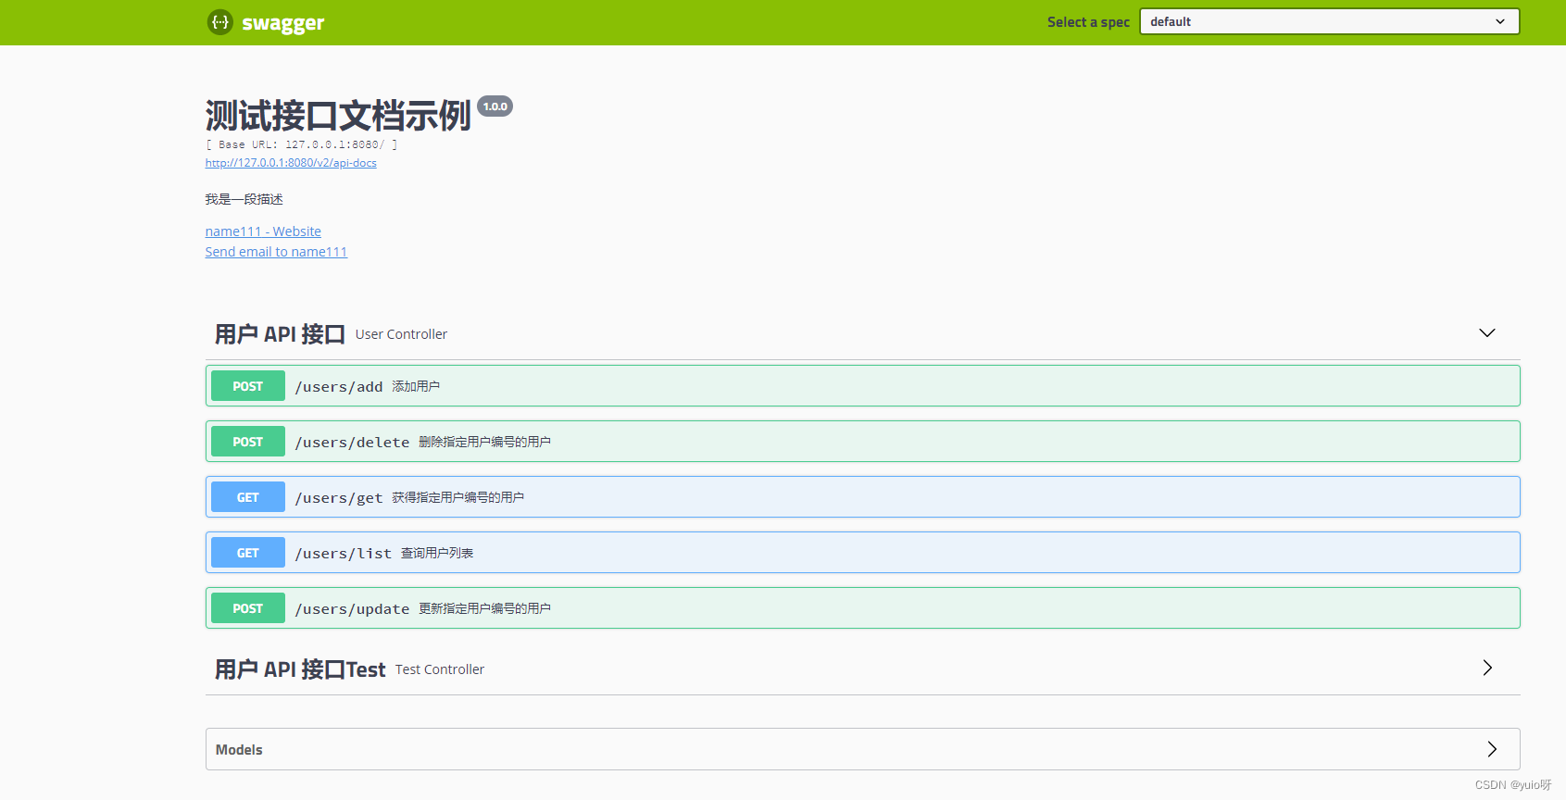Click the 获得指定用户编号的用户 description

coord(457,497)
